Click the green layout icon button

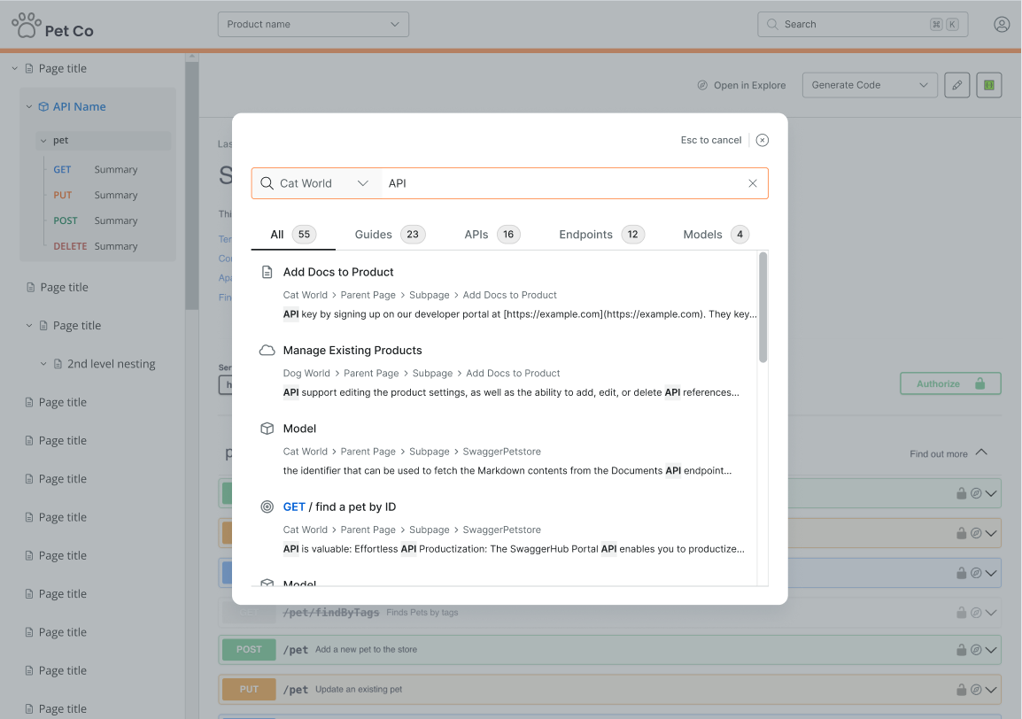(x=989, y=85)
